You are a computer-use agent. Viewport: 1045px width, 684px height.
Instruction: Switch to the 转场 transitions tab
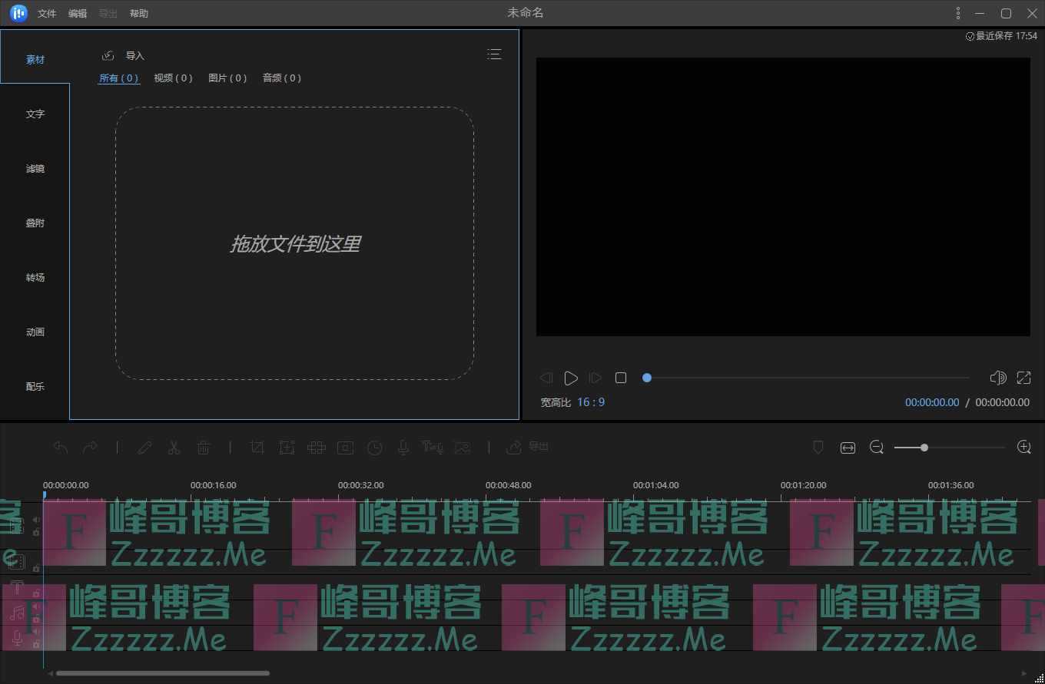35,277
